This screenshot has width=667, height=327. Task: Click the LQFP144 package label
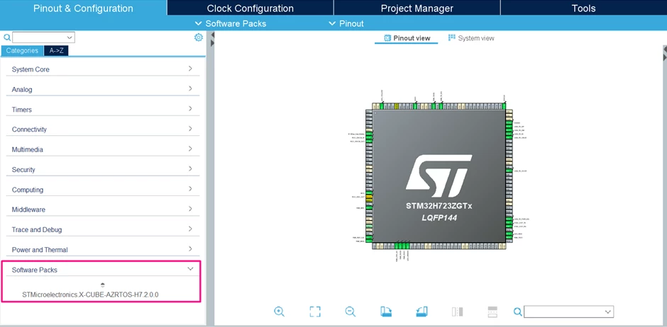[x=439, y=219]
